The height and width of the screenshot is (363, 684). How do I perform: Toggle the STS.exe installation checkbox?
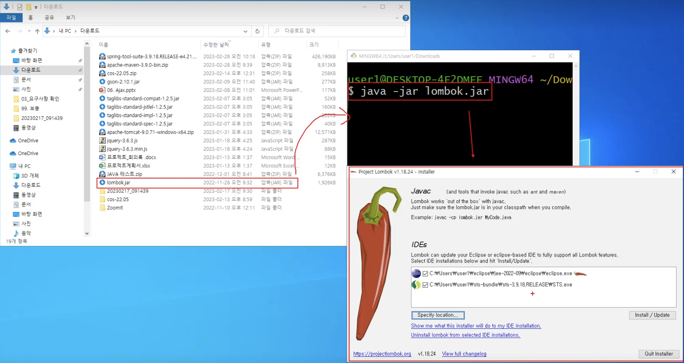(x=425, y=285)
